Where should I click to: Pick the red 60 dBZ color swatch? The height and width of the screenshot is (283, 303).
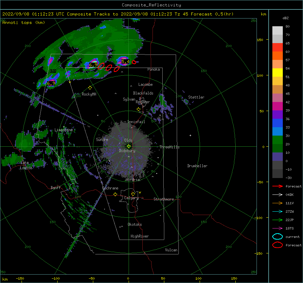click(x=277, y=47)
